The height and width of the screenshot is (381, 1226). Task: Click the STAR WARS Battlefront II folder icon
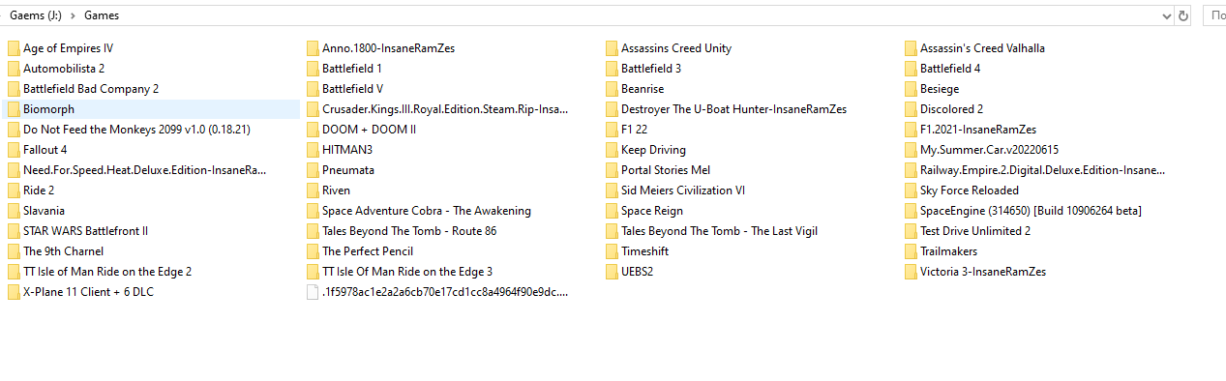(x=14, y=231)
